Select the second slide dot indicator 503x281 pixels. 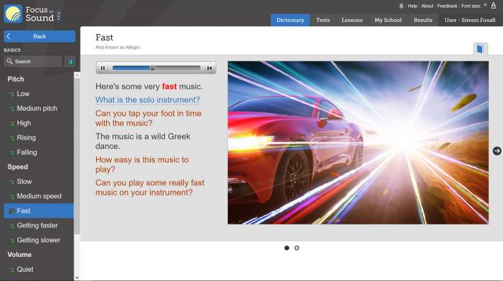pyautogui.click(x=296, y=248)
